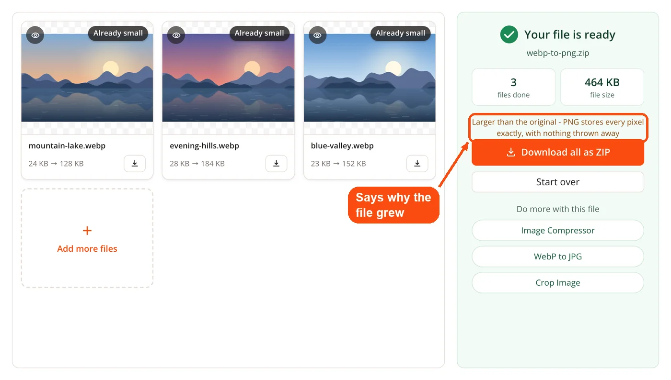Click the green checkmark ready icon
The height and width of the screenshot is (380, 671).
(x=509, y=34)
